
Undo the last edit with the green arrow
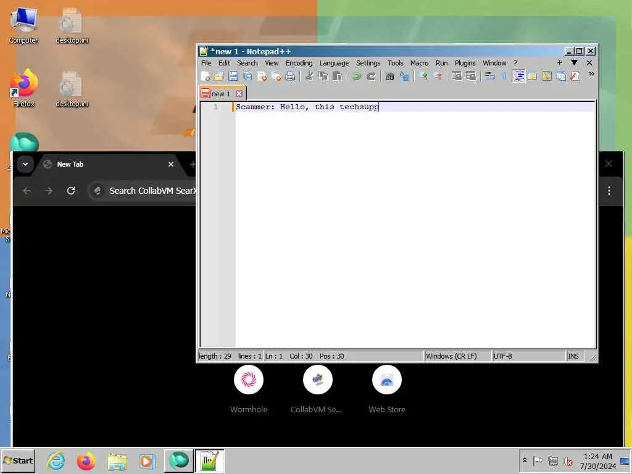click(357, 76)
